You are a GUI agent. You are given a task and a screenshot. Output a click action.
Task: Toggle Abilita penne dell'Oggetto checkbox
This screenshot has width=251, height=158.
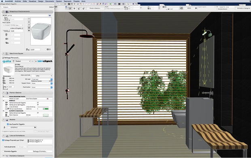(x=38, y=105)
